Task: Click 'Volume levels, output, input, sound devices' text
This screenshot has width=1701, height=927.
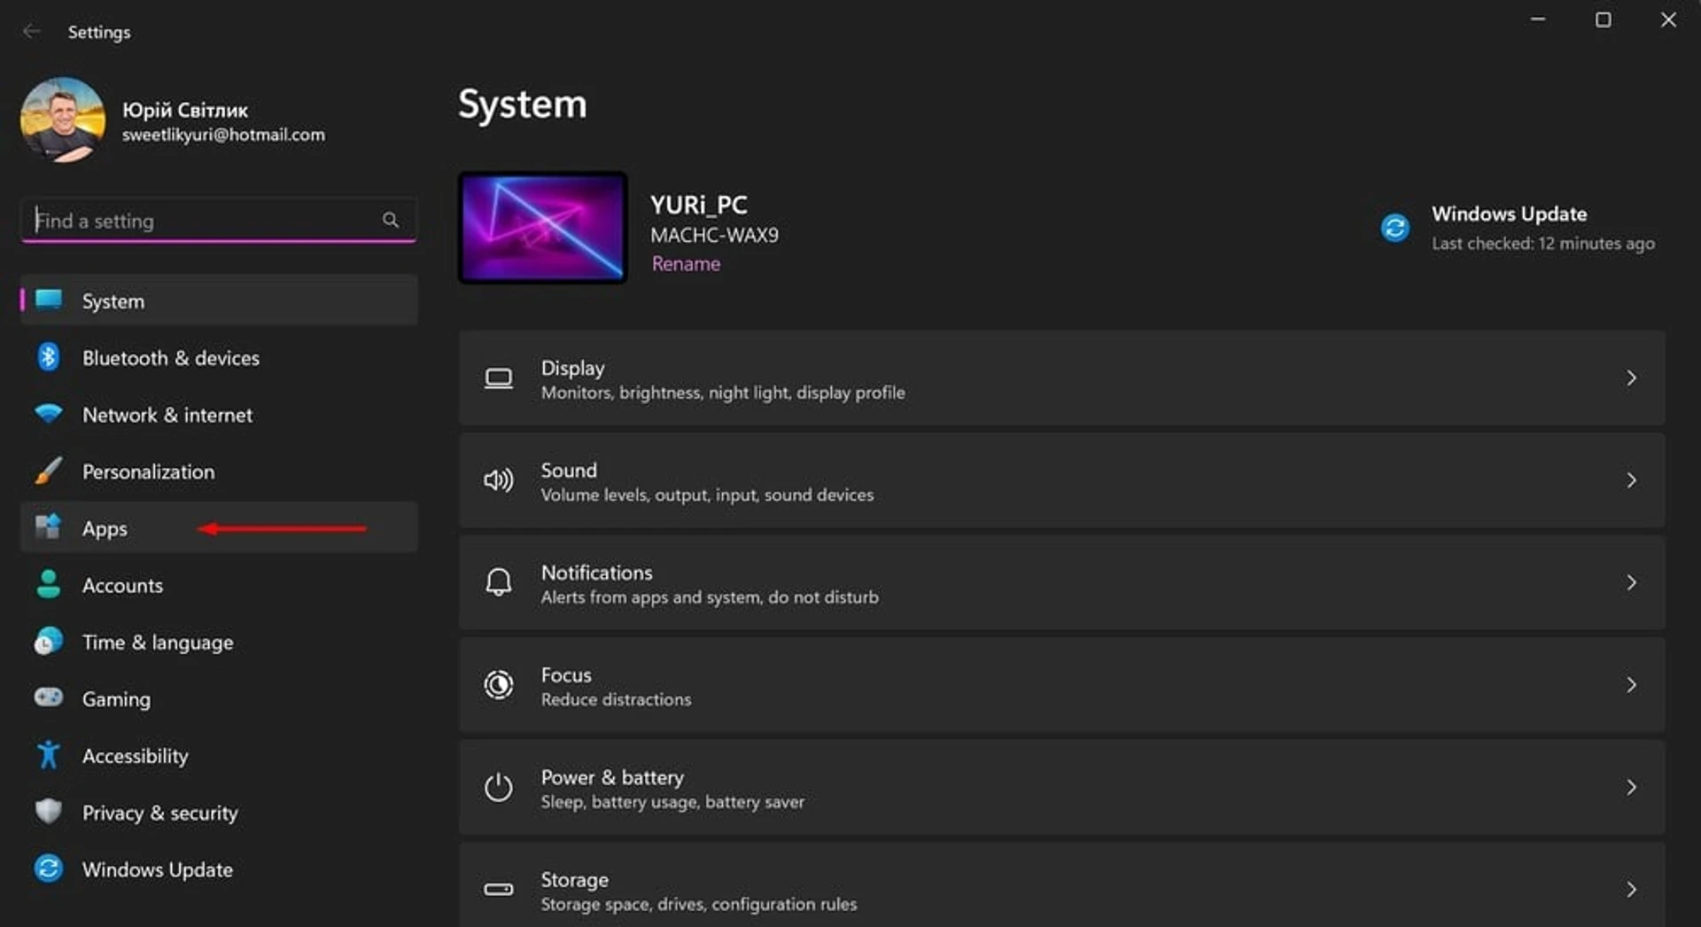Action: point(707,495)
